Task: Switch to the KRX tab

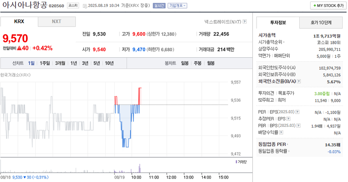Action: coord(19,22)
